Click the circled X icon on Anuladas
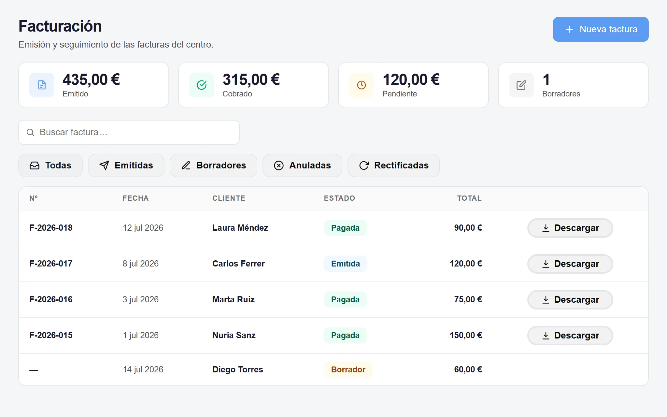The image size is (667, 417). (279, 165)
